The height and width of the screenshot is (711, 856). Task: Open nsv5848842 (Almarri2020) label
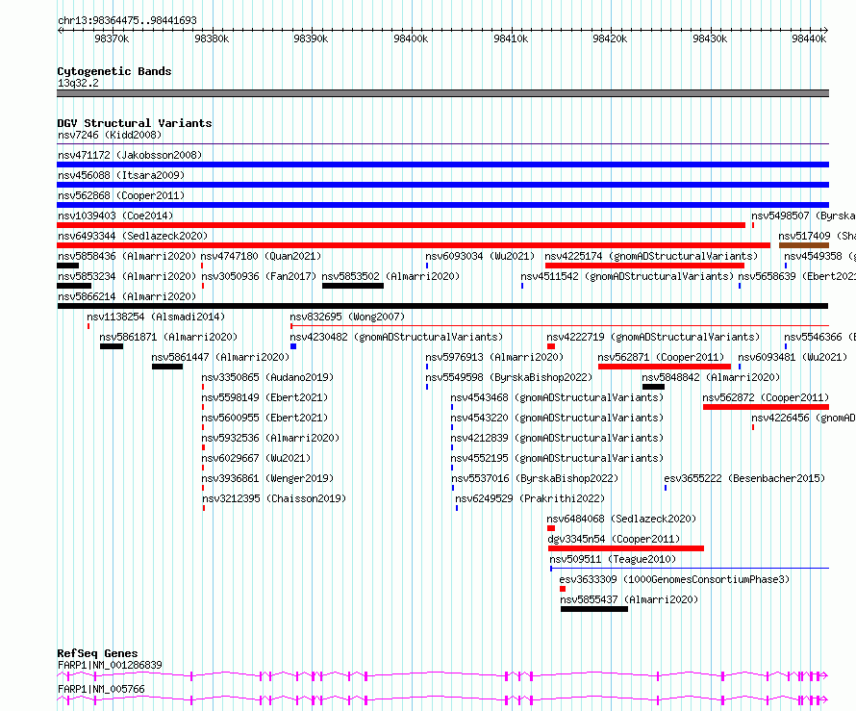tap(710, 377)
